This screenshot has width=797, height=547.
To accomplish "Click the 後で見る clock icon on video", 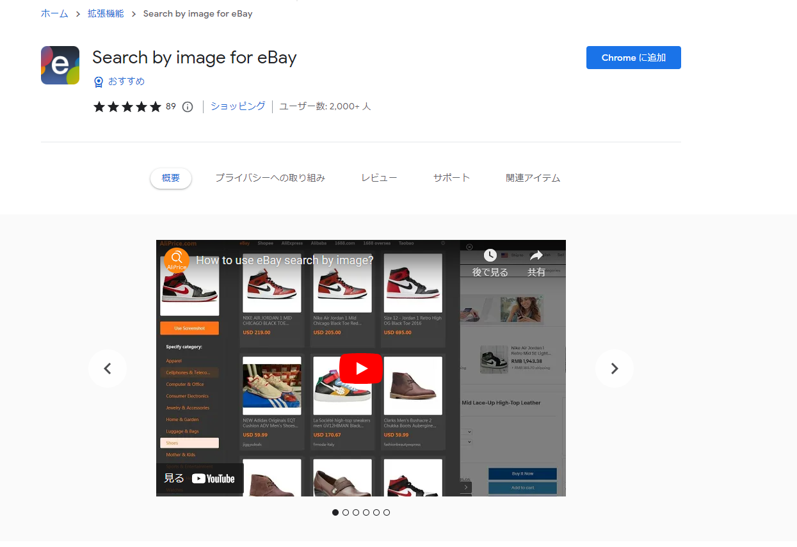I will (490, 256).
